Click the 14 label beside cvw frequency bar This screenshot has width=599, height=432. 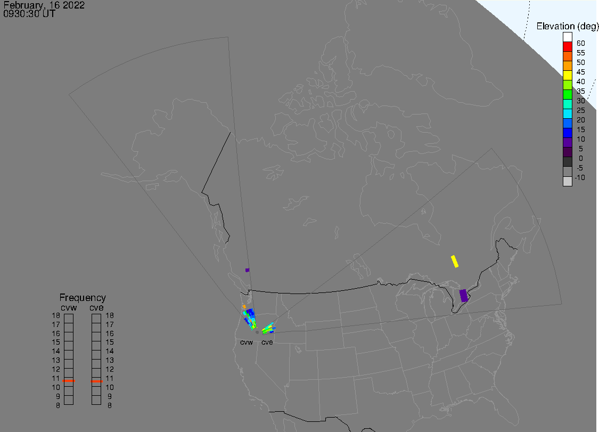point(56,351)
